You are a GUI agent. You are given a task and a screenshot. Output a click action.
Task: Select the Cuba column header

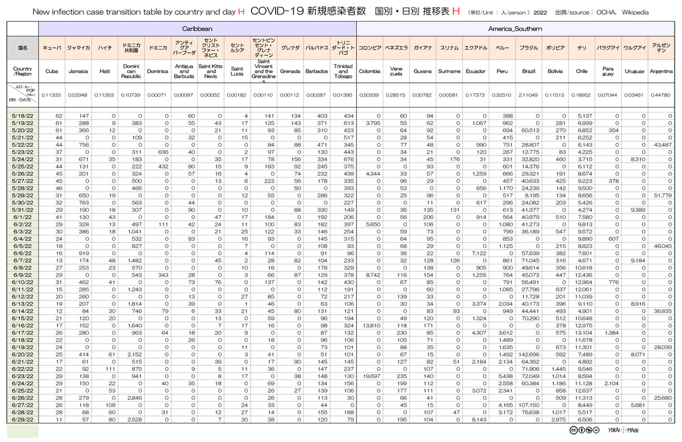[52, 71]
